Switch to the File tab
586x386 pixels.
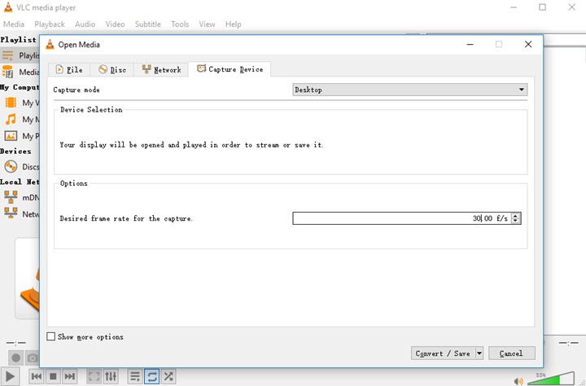[69, 69]
